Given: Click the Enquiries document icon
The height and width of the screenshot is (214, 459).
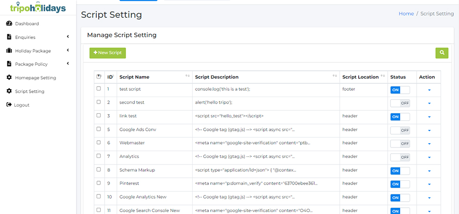Looking at the screenshot, I should [x=9, y=37].
